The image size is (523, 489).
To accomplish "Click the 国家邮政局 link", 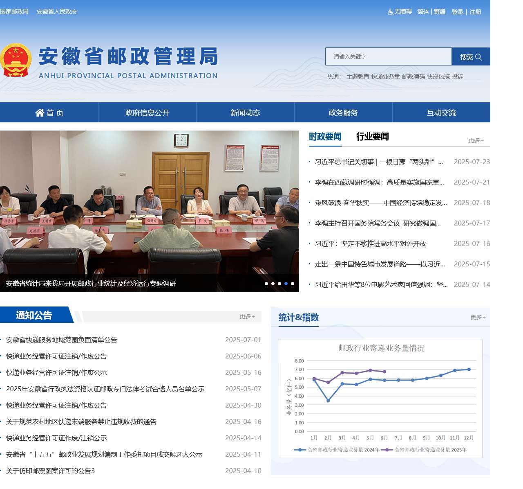I will click(x=14, y=11).
